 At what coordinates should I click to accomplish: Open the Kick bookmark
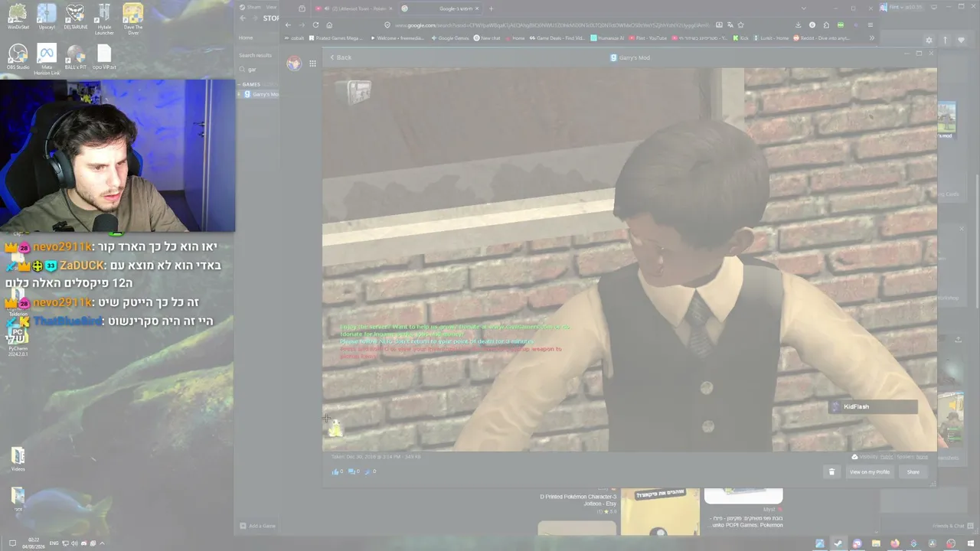[x=740, y=37]
